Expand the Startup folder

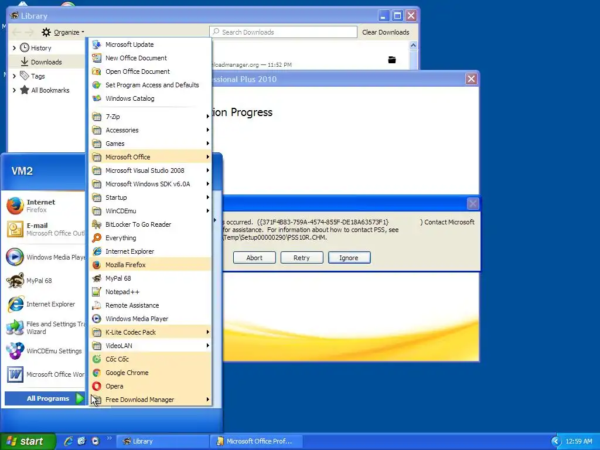pyautogui.click(x=150, y=197)
